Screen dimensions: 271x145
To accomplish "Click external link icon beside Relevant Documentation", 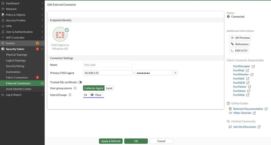I will (266, 109).
